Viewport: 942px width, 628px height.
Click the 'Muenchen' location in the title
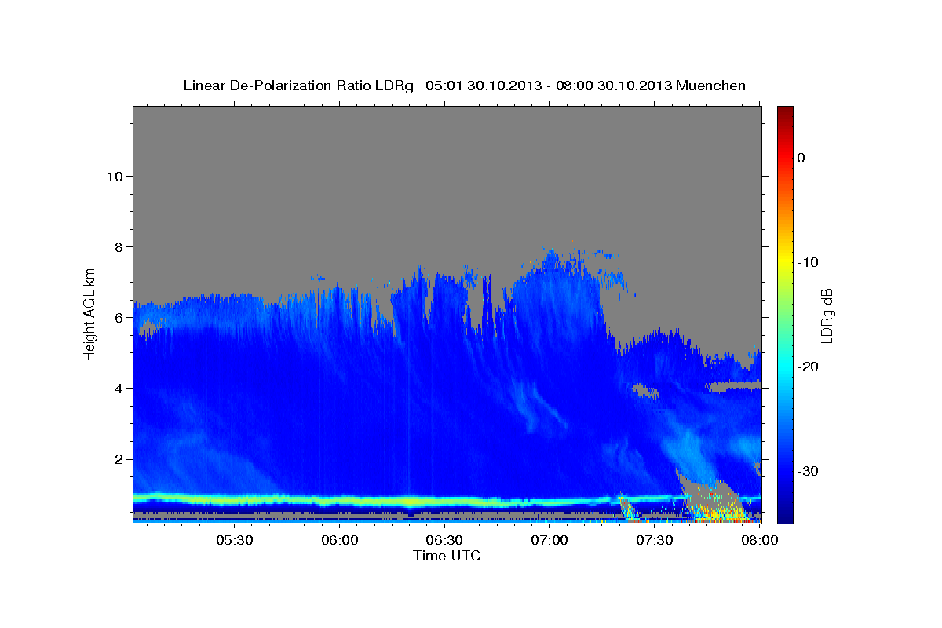pyautogui.click(x=711, y=86)
